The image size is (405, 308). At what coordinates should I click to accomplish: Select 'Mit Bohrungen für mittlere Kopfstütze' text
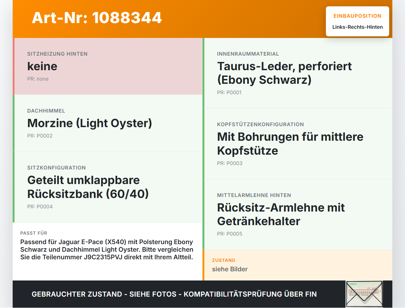pos(290,144)
